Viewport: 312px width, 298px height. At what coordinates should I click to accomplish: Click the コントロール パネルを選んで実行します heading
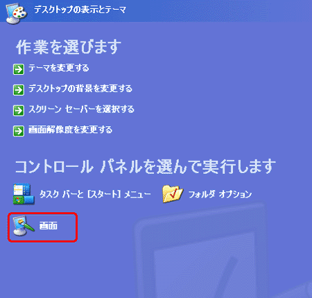click(146, 166)
